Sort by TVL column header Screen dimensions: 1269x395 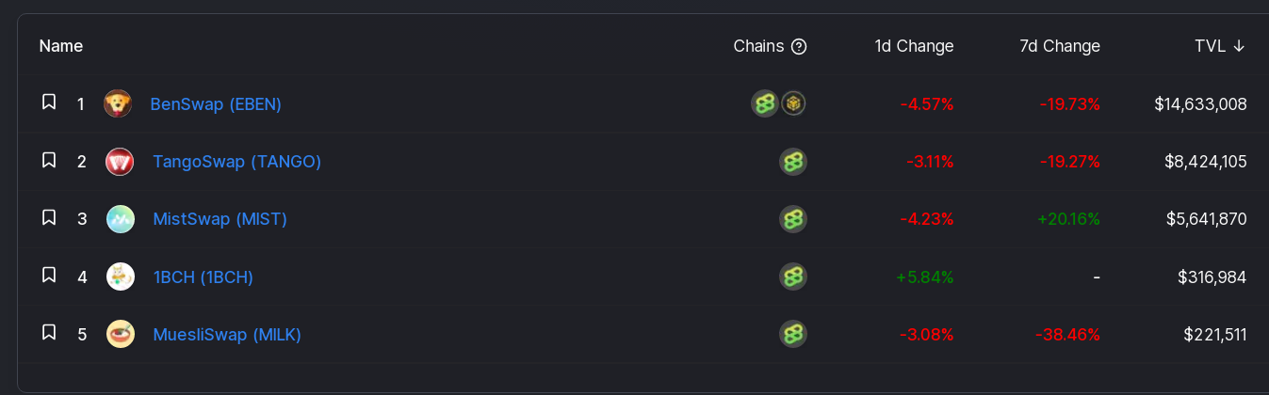click(1220, 46)
